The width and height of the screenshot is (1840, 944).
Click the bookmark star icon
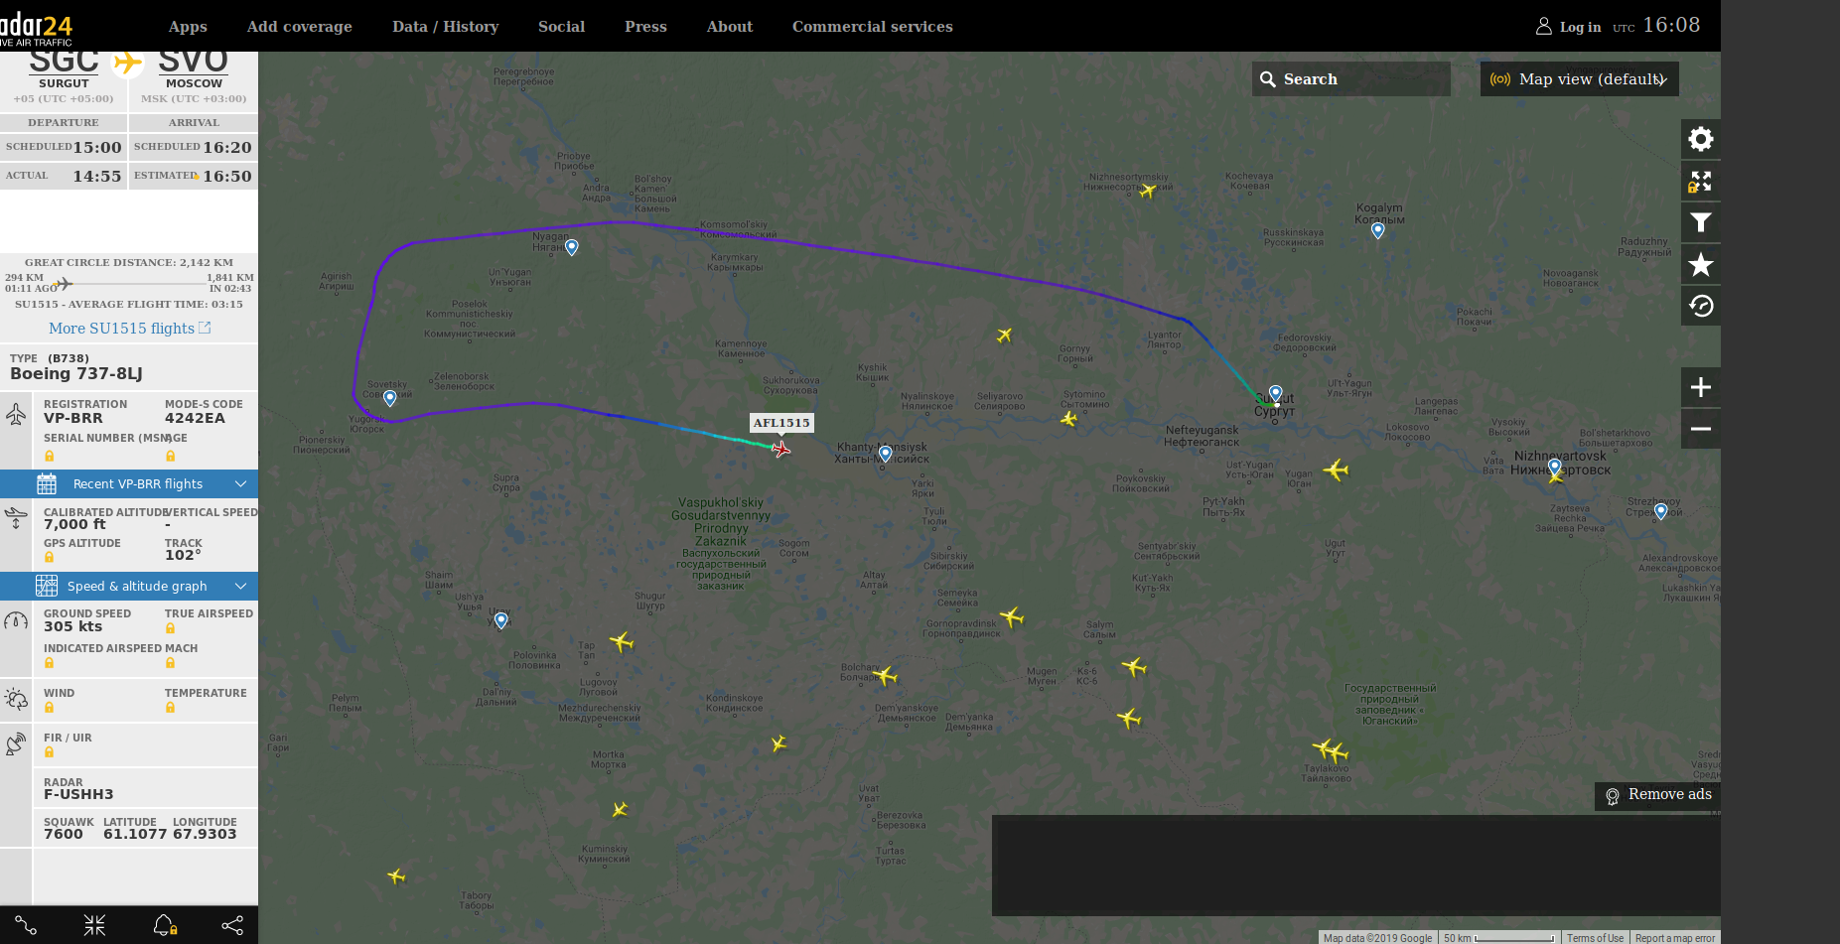(1700, 264)
